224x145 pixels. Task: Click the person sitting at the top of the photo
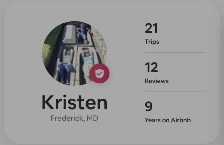83,33
